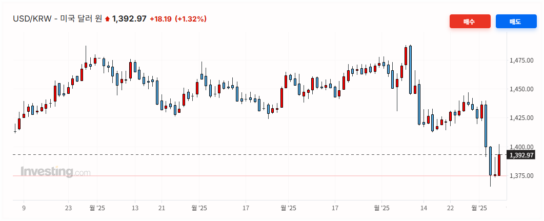Click the red 매수 buy button
The width and height of the screenshot is (544, 221).
tap(470, 22)
